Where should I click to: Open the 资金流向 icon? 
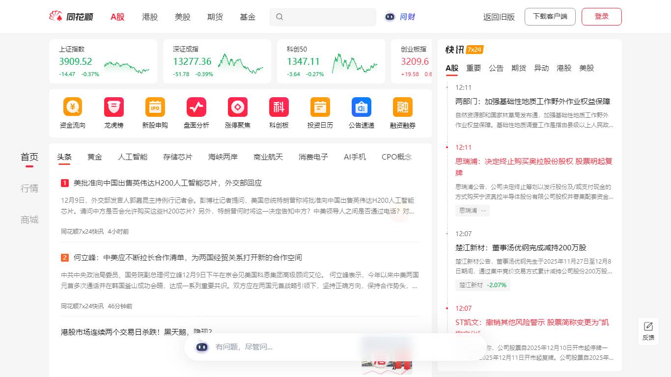click(x=73, y=107)
